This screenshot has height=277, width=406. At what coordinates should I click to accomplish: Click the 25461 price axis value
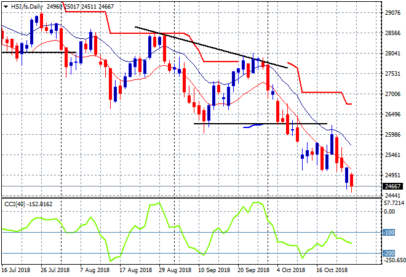point(392,155)
